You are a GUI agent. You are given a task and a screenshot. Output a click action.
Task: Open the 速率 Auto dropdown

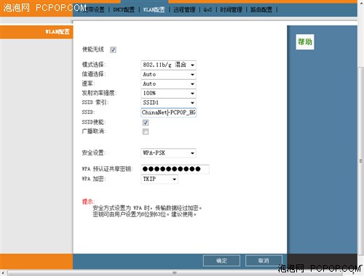tap(168, 84)
